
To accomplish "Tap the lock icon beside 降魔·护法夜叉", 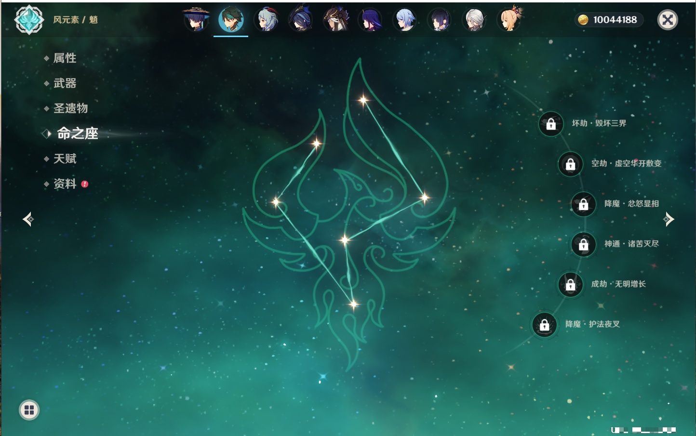I will pyautogui.click(x=545, y=325).
